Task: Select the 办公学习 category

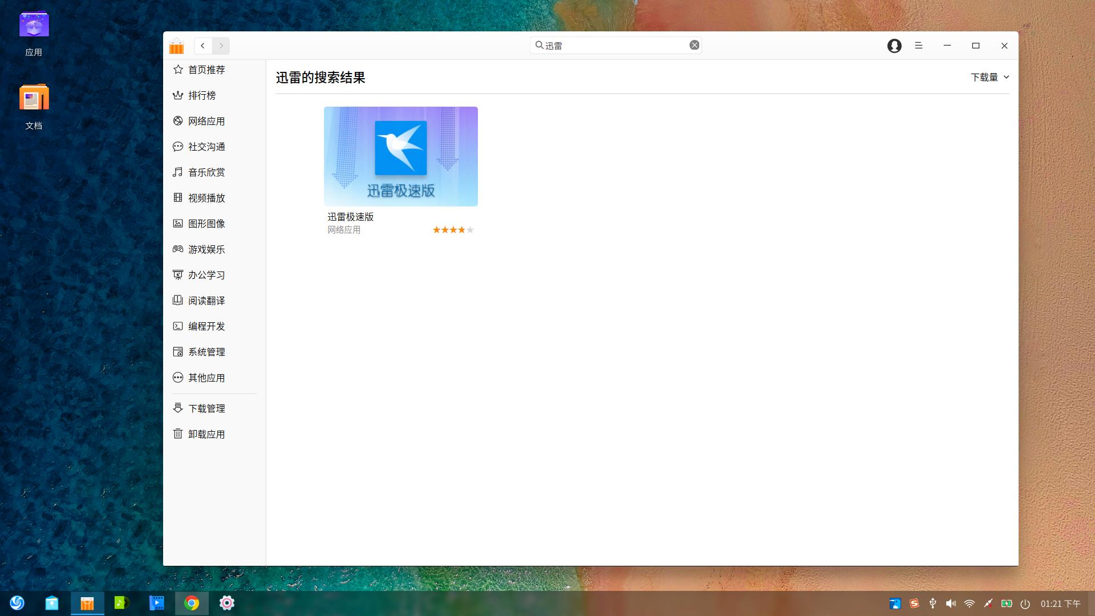Action: click(x=206, y=275)
